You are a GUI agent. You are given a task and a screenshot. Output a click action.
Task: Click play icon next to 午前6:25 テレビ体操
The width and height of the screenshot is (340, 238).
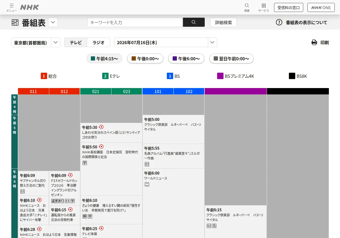[x=101, y=228]
